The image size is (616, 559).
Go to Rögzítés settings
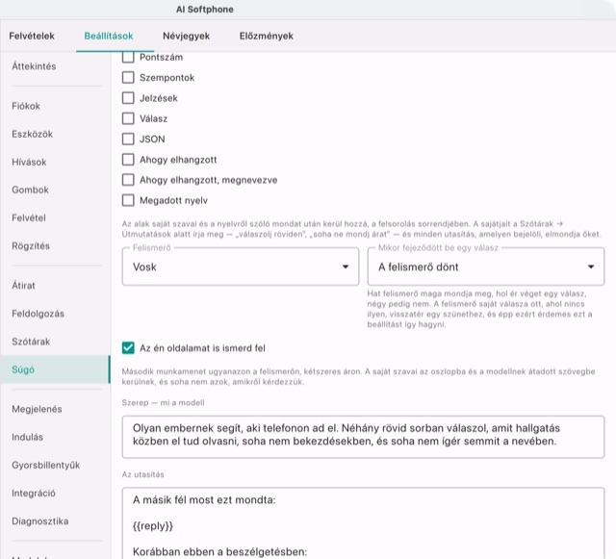55,246
